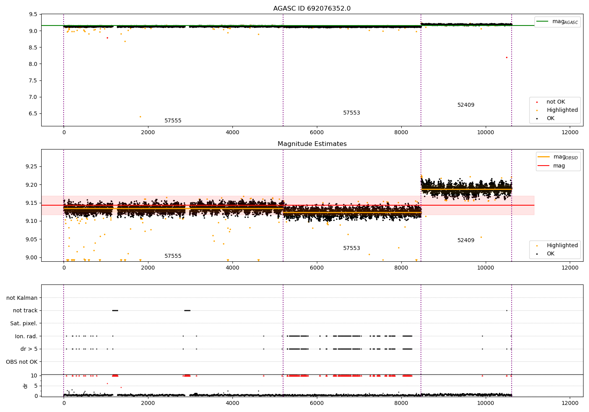
Task: Select the mag AGASC legend entry
Action: [557, 22]
